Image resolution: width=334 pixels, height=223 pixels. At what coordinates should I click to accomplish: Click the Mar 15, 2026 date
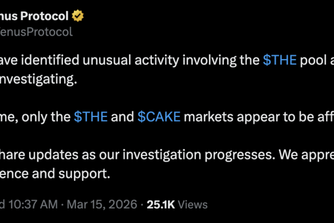coord(102,204)
